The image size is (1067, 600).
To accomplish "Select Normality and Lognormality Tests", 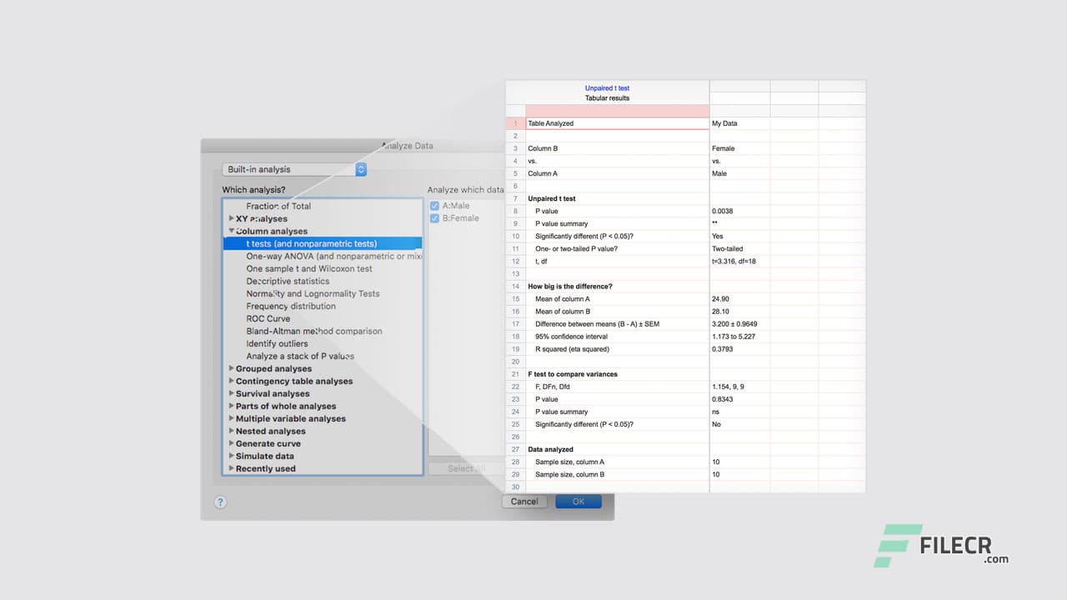I will pyautogui.click(x=312, y=293).
